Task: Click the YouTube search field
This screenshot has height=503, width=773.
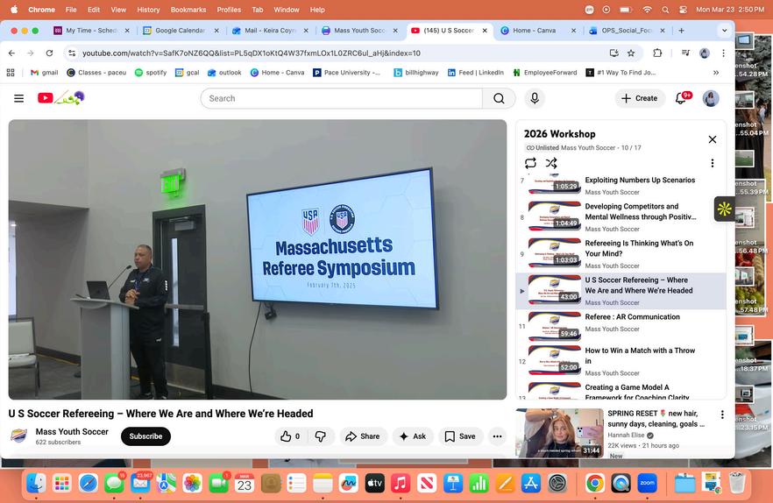Action: click(341, 99)
